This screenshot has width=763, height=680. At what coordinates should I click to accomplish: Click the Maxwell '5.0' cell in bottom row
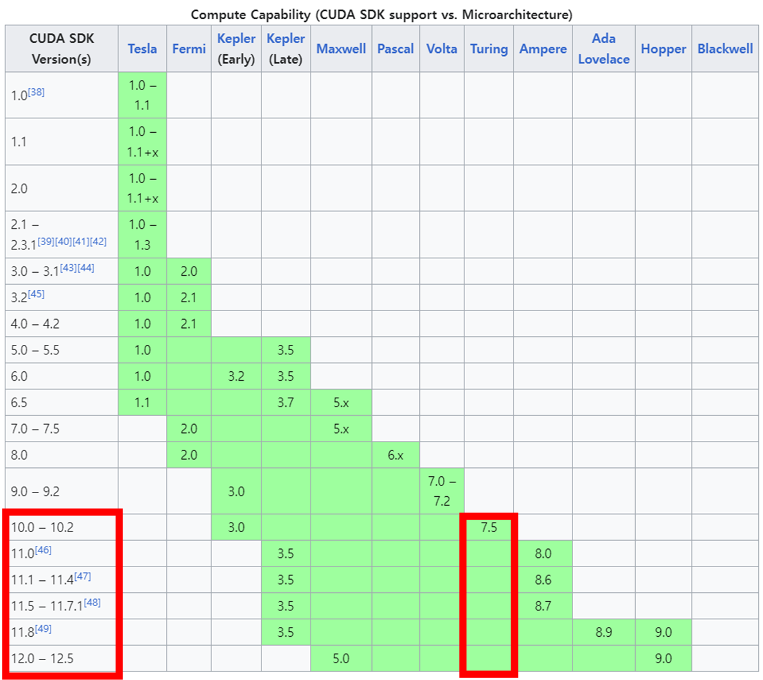(x=341, y=658)
